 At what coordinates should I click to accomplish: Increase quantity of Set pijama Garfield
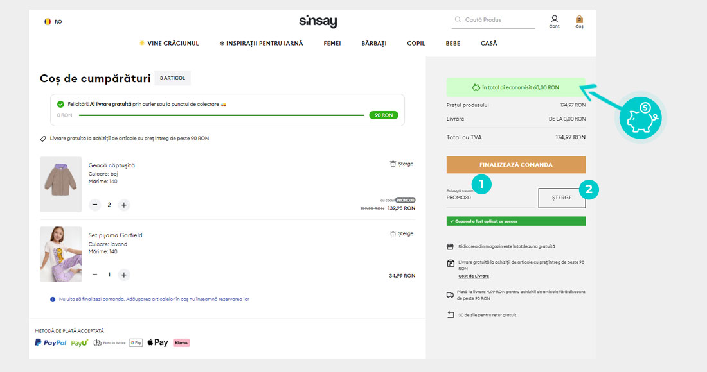(124, 275)
